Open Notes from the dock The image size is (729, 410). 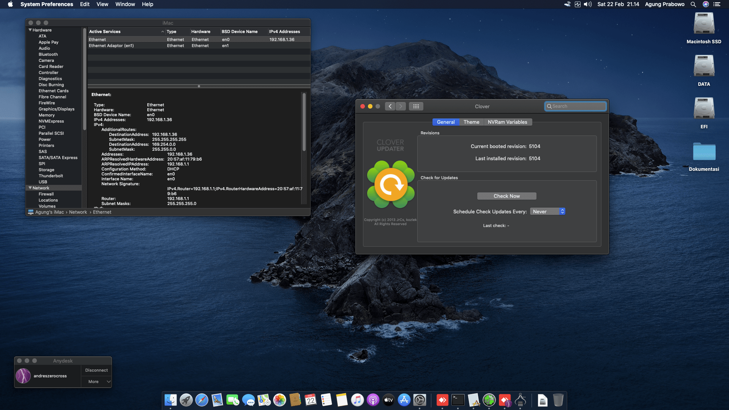click(342, 400)
